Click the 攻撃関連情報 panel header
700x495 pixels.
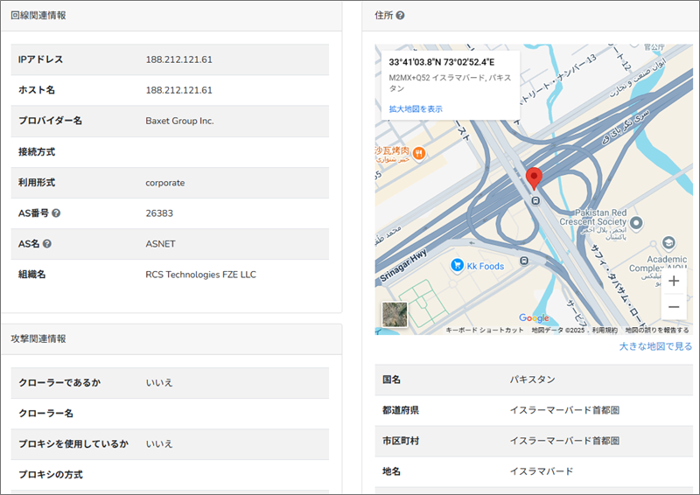[171, 339]
